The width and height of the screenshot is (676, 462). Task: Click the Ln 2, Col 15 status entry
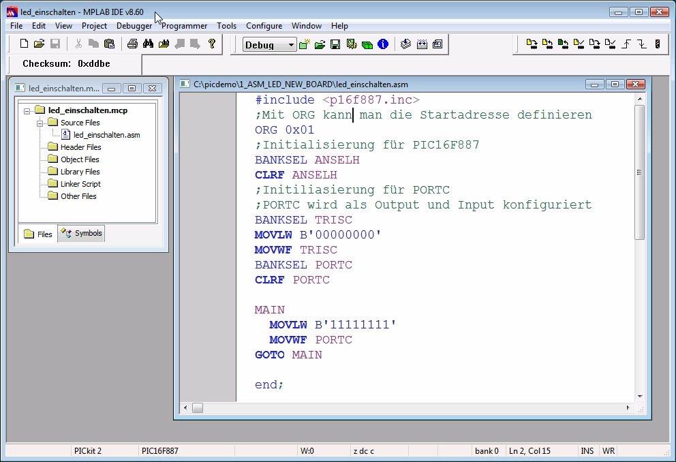(x=529, y=451)
